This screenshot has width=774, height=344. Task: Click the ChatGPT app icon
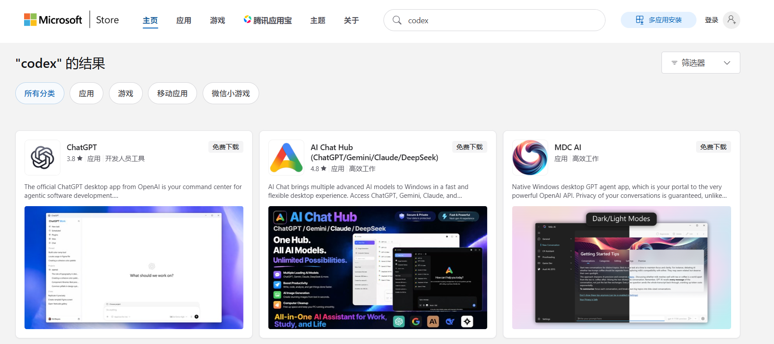click(42, 158)
